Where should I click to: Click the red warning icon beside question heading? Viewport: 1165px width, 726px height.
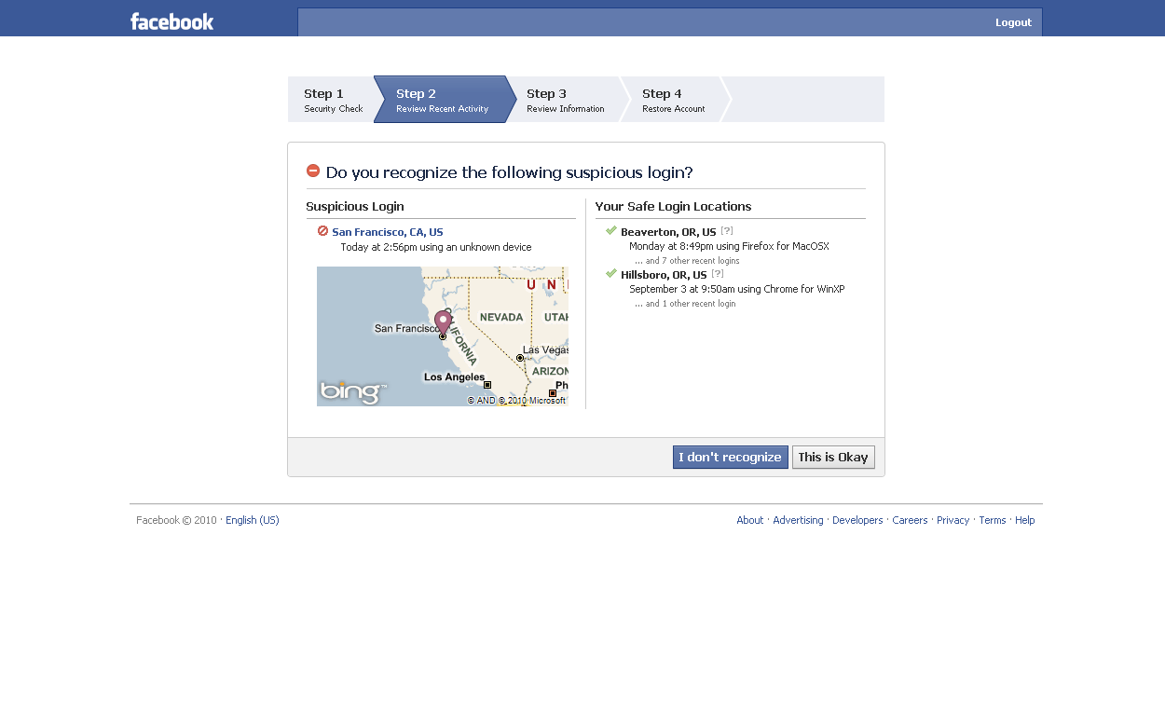pyautogui.click(x=313, y=171)
